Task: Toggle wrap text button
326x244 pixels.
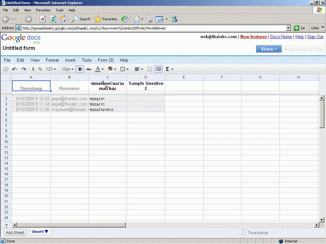Action: [159, 69]
